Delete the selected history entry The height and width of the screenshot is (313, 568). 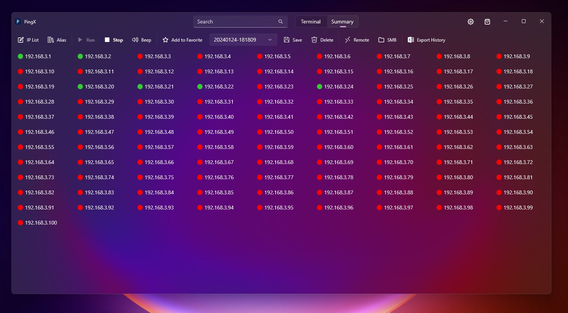(322, 40)
